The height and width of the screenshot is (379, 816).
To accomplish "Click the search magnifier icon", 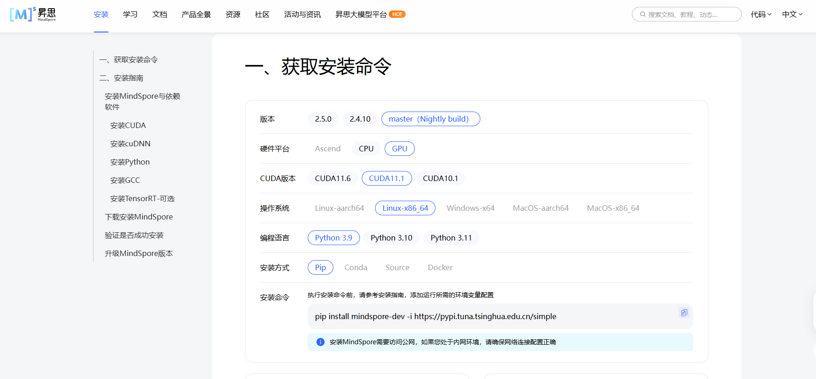I will point(642,14).
